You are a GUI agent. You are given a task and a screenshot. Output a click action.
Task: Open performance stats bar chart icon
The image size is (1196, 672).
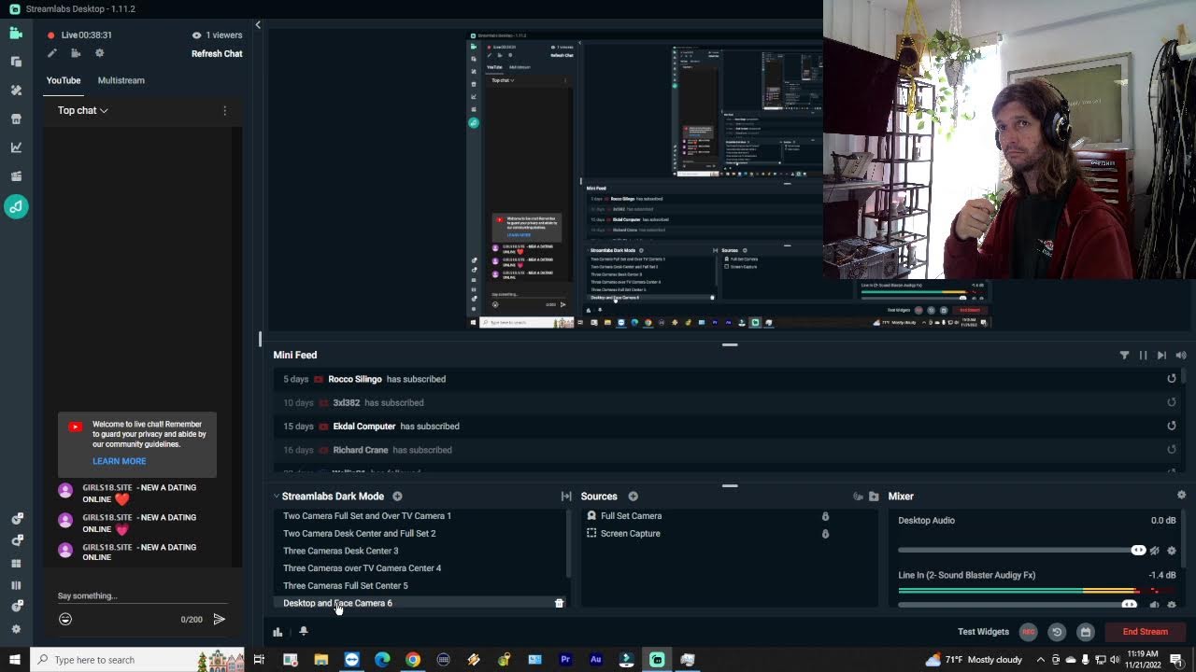(278, 632)
